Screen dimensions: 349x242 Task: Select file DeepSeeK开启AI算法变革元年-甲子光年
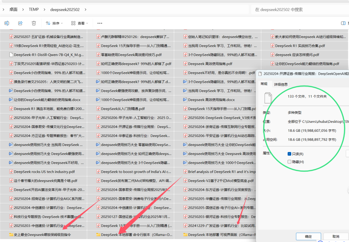(47, 189)
